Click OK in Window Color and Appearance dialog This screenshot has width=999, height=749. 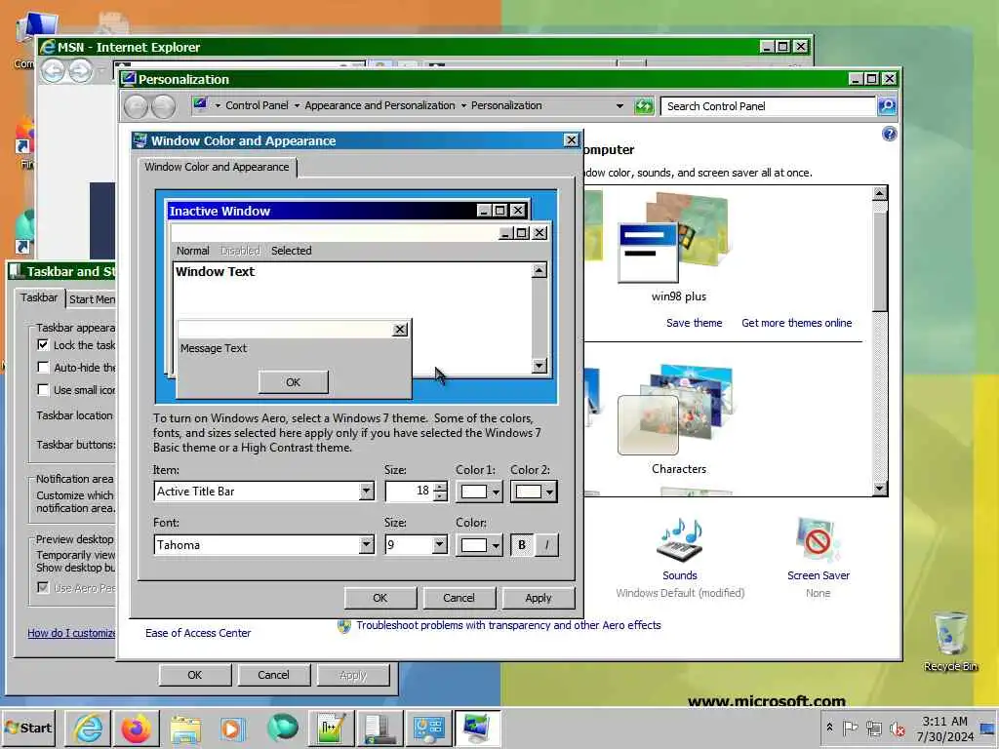point(380,598)
